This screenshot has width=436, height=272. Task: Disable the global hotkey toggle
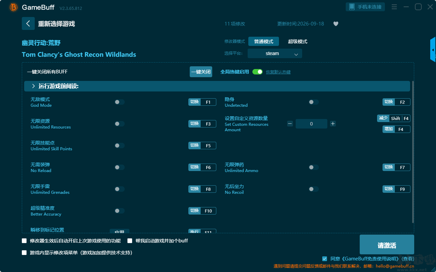tap(258, 72)
